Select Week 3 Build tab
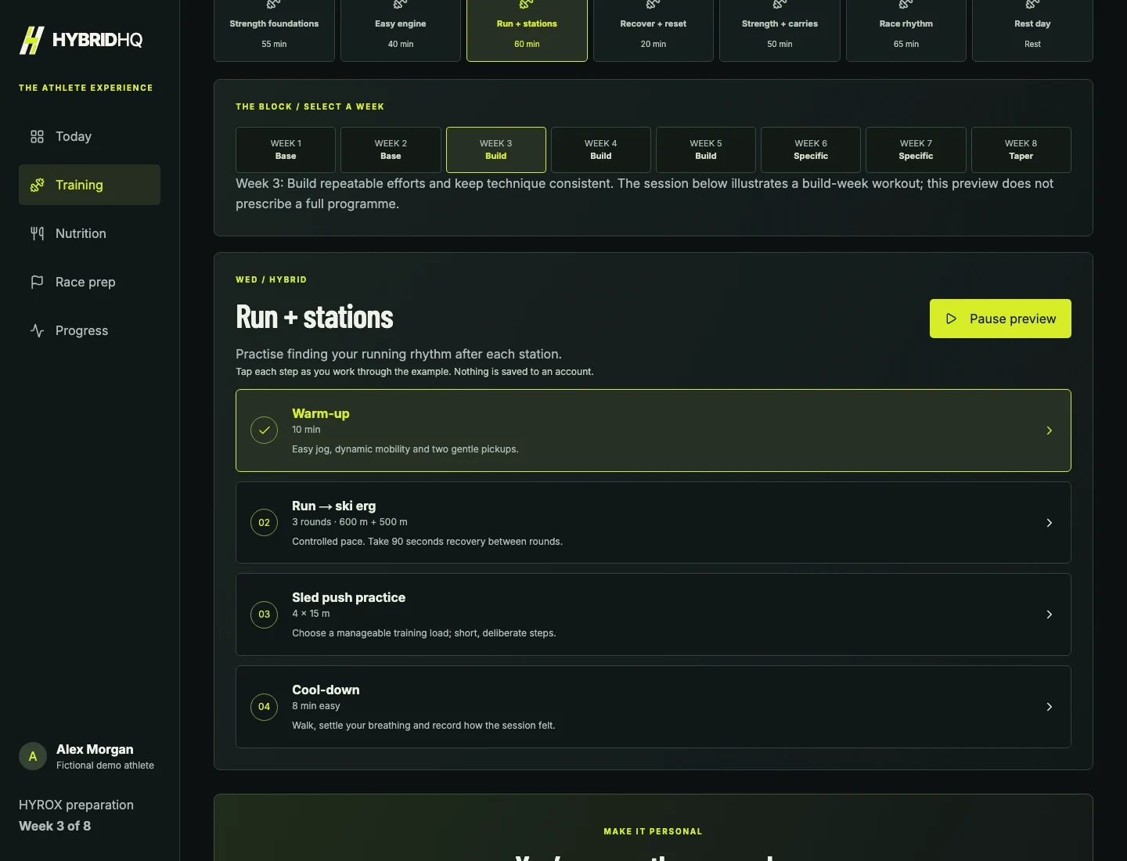1127x861 pixels. (x=496, y=150)
